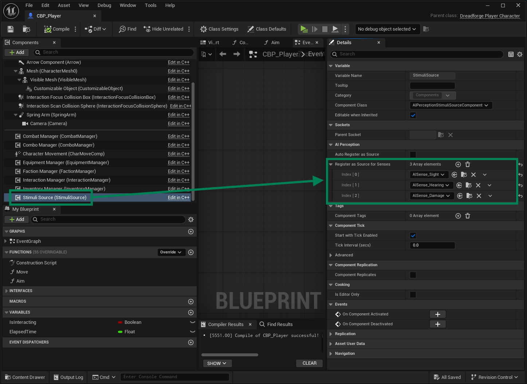Open Class Settings
The height and width of the screenshot is (384, 527).
tap(219, 29)
